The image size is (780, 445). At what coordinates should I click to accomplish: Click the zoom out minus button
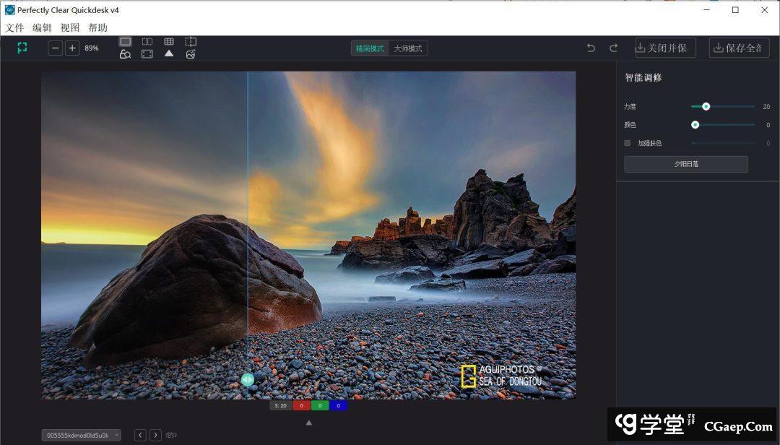56,48
